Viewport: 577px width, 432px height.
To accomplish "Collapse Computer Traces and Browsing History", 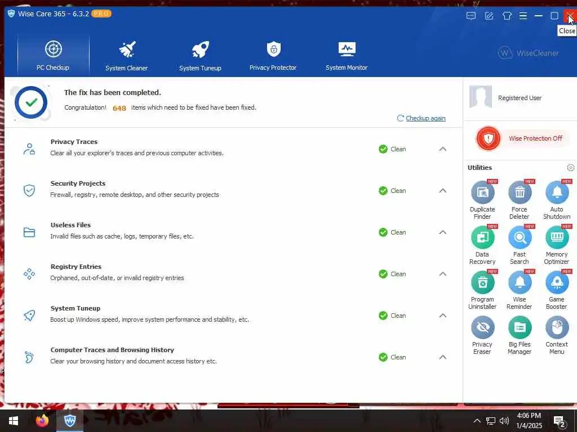I will [x=443, y=357].
